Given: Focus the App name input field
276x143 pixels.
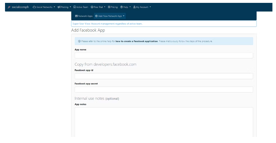Looking at the screenshot, I should [164, 55].
